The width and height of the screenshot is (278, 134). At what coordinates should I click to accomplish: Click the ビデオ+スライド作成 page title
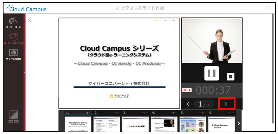[x=140, y=8]
